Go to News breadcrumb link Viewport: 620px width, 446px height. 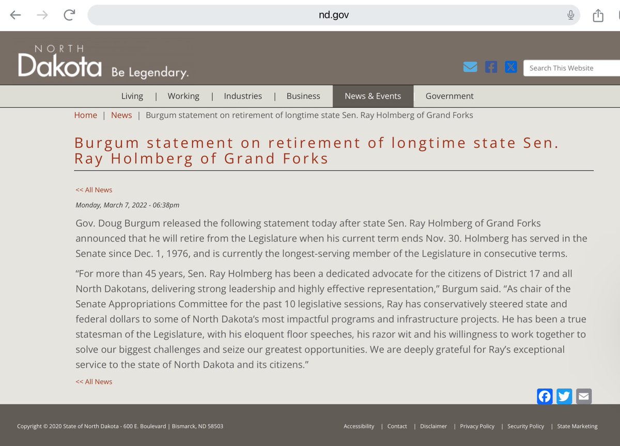[121, 115]
